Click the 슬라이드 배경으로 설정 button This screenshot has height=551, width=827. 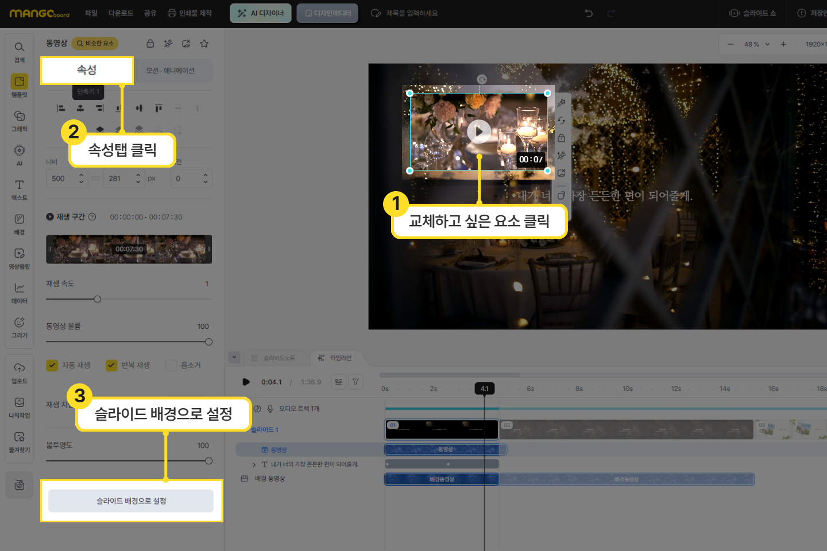[131, 500]
